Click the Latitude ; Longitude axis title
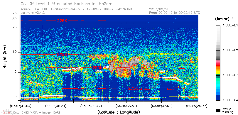 (119, 112)
